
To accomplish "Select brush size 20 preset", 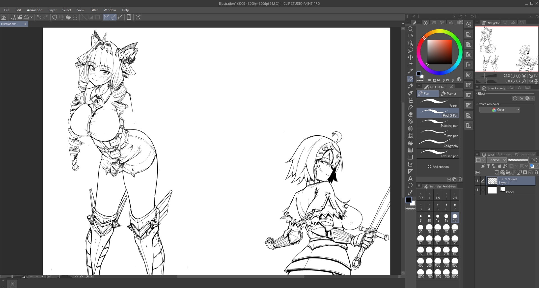I will click(x=420, y=229).
